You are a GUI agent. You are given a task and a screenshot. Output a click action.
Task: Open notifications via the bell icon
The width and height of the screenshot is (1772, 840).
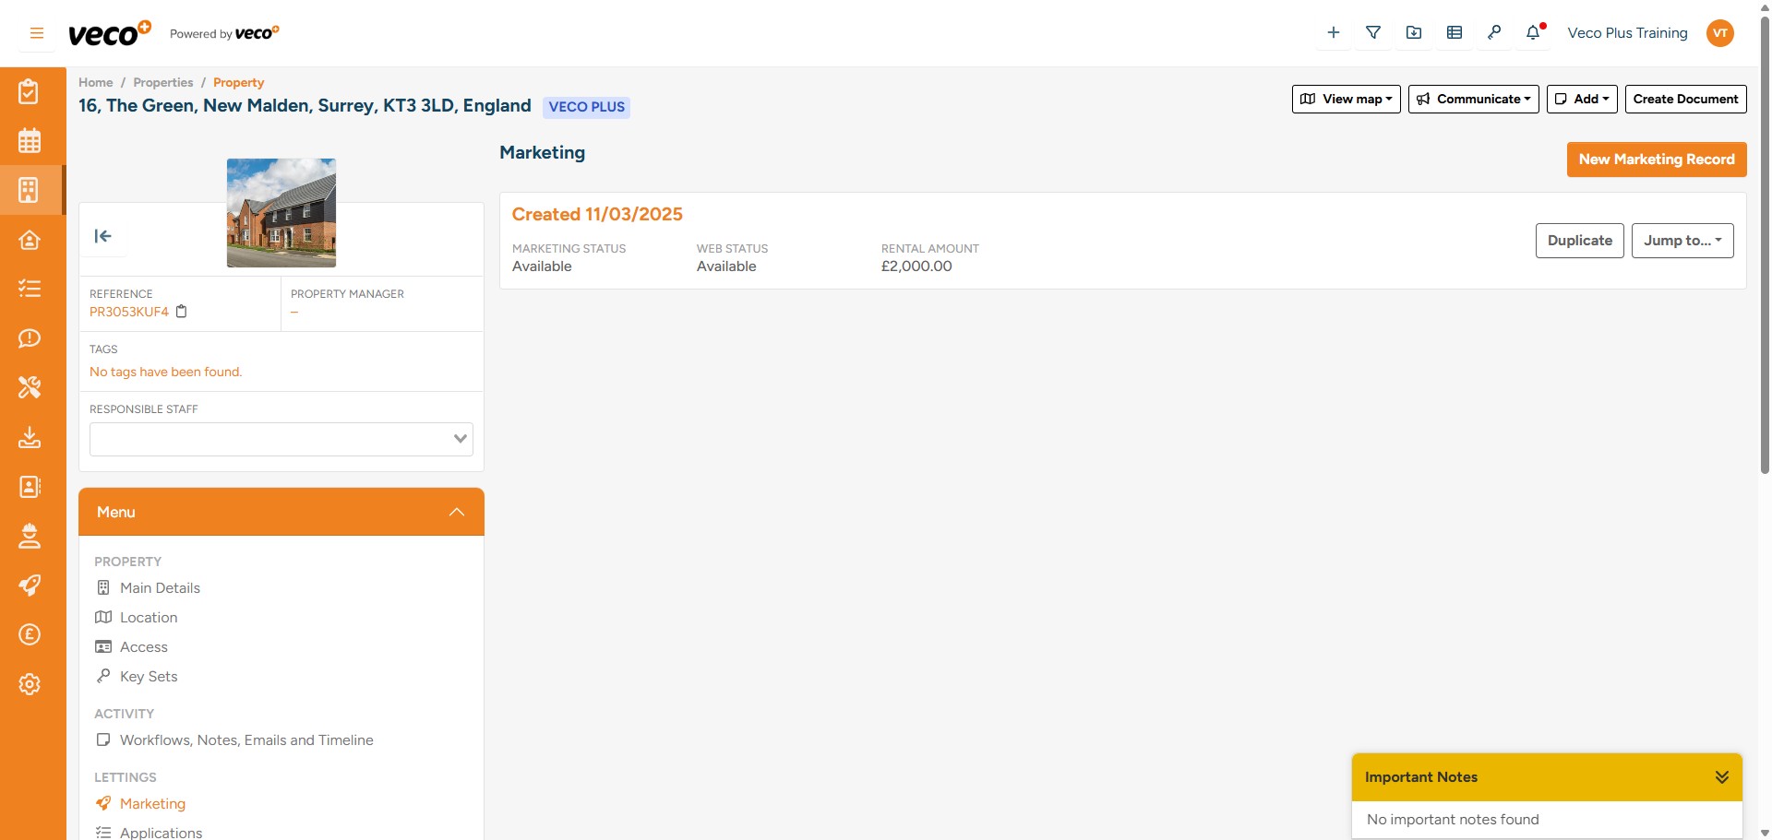coord(1534,32)
